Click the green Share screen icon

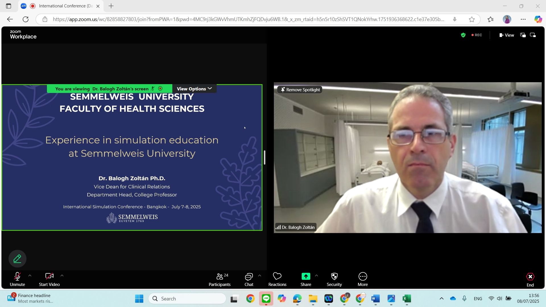click(x=306, y=276)
